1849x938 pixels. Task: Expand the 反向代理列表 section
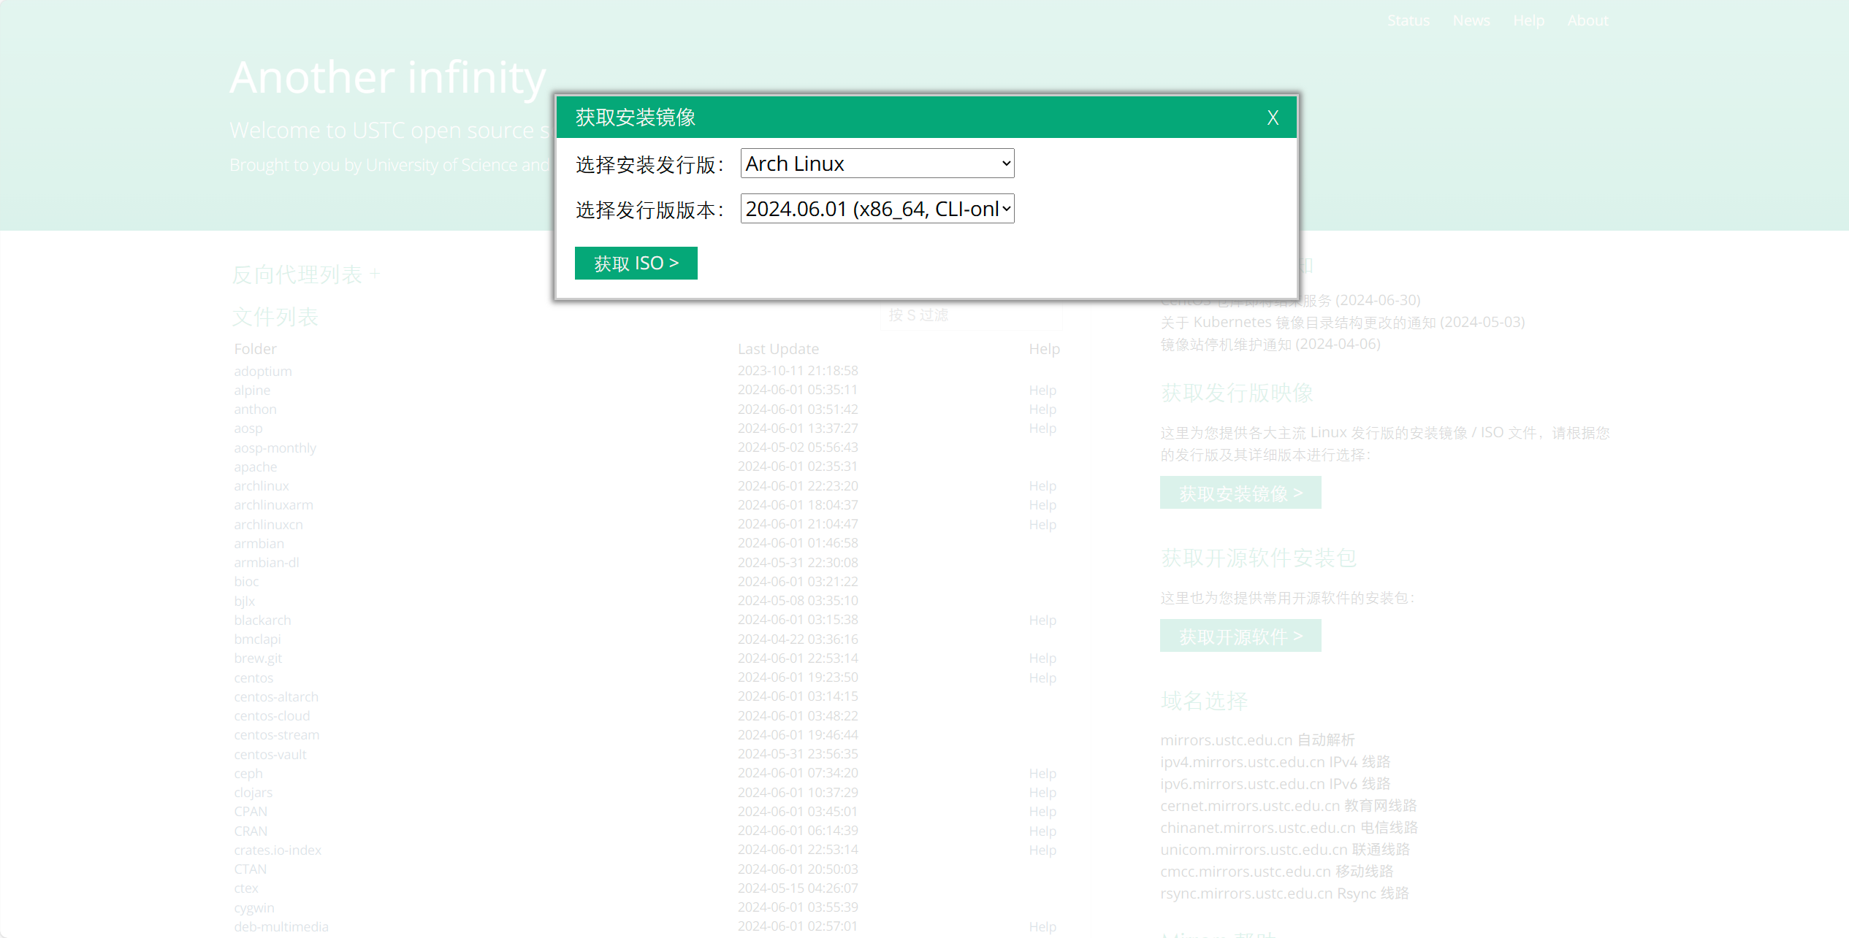305,274
